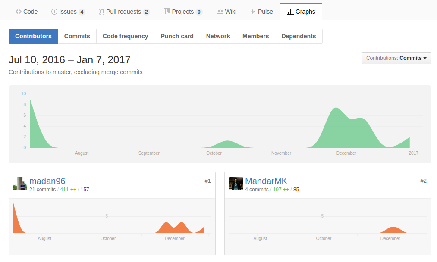Select the Members tab
437x262 pixels.
[255, 36]
